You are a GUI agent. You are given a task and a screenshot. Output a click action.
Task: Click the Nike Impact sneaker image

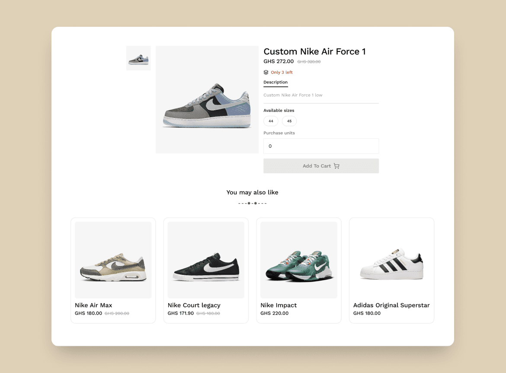[298, 260]
